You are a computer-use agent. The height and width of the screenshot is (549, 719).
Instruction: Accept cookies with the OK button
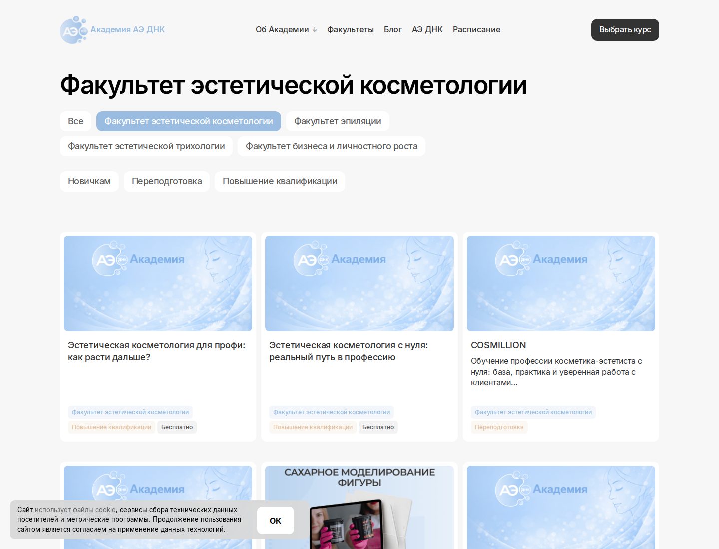point(276,521)
